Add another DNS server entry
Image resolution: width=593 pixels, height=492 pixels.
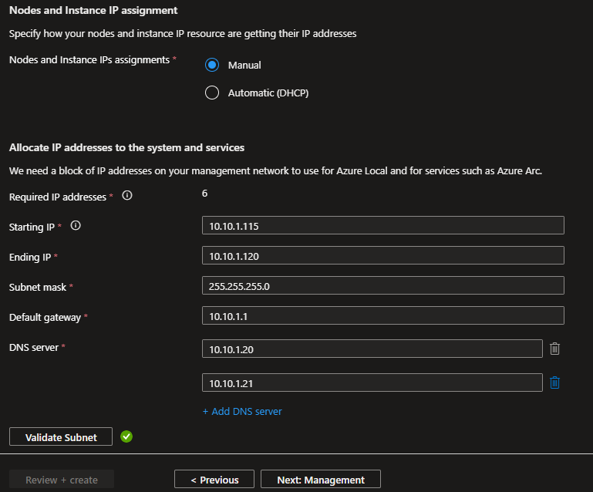[242, 412]
